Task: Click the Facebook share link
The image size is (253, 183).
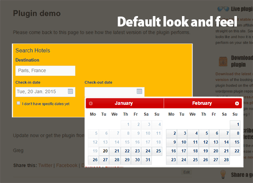Action: (67, 166)
